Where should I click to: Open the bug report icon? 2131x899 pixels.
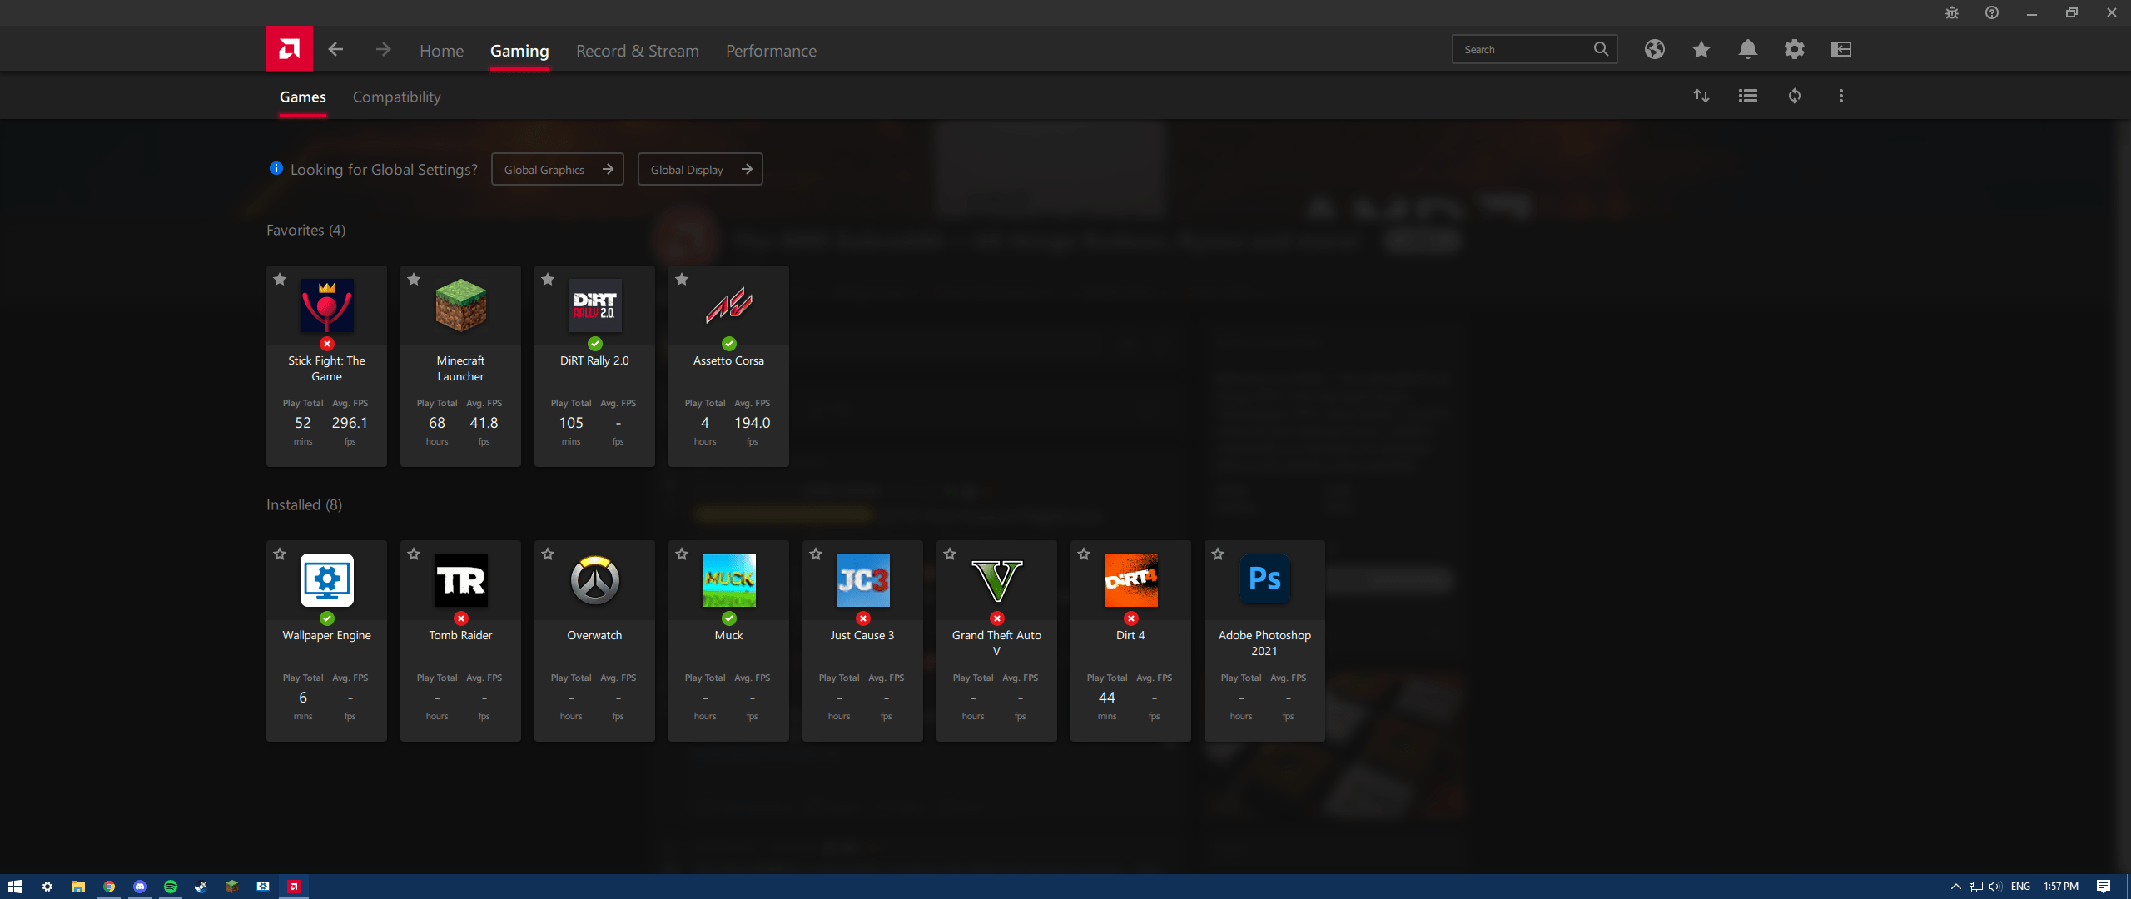tap(1951, 12)
